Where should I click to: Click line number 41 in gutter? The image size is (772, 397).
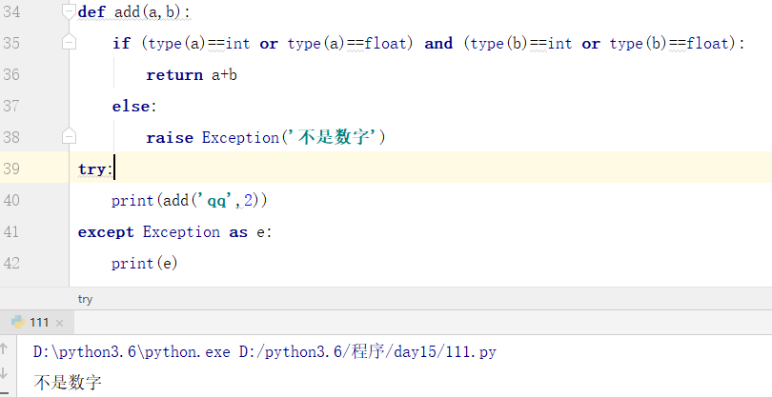coord(11,231)
